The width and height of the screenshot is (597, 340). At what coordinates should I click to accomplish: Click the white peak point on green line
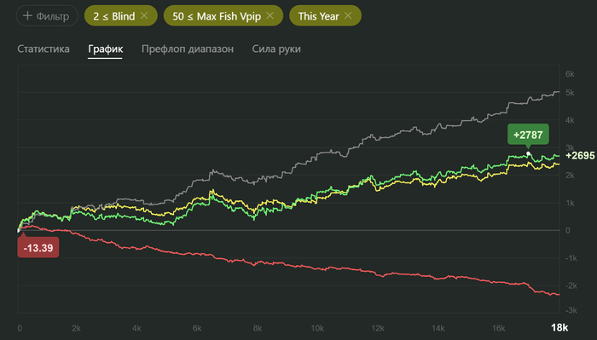[528, 153]
